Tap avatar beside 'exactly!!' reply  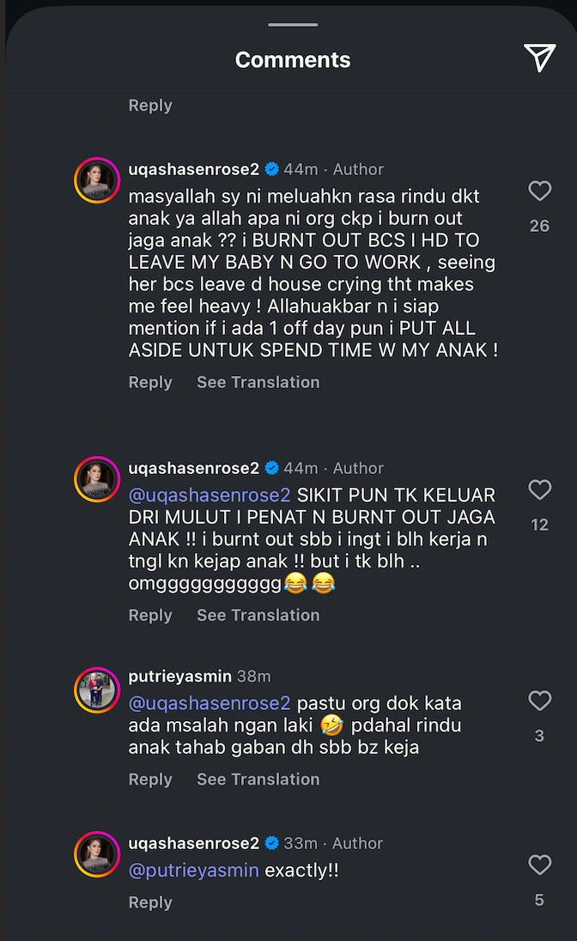[x=97, y=853]
